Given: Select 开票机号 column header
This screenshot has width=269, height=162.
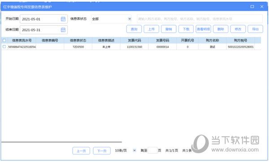Looking at the screenshot, I should 187,40.
